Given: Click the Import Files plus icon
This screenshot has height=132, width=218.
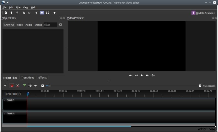Looking at the screenshot, I should 36,13.
